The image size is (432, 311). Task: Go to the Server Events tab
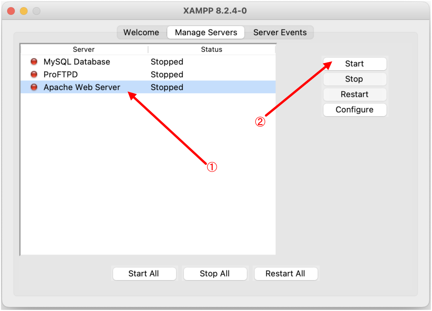tap(280, 32)
